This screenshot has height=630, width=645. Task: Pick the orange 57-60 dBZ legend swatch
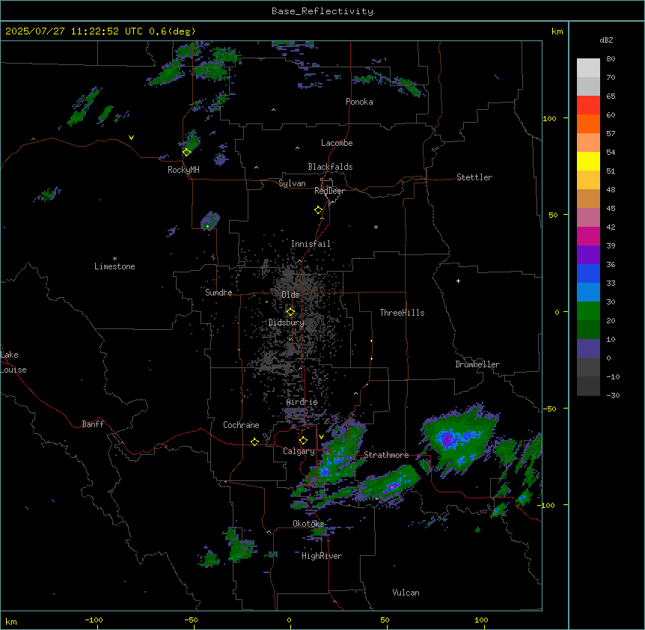point(588,123)
